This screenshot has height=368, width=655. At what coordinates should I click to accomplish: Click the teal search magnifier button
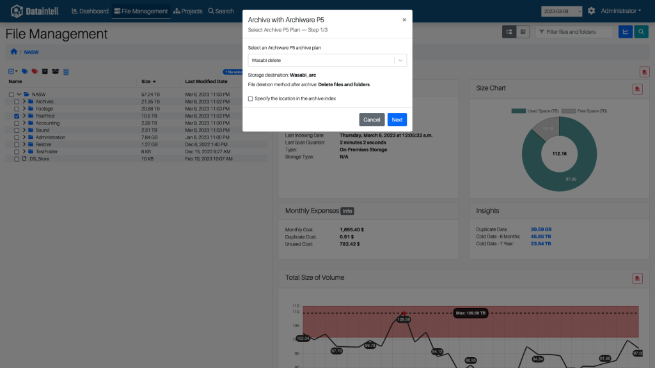(641, 32)
